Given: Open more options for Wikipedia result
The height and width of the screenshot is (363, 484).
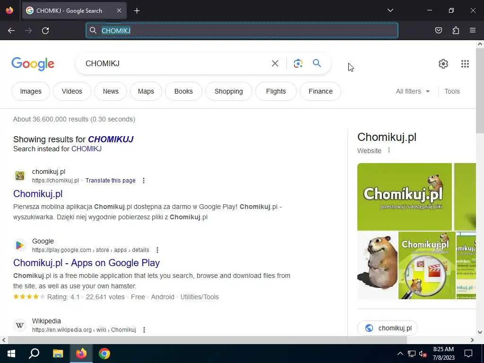Looking at the screenshot, I should (x=144, y=330).
